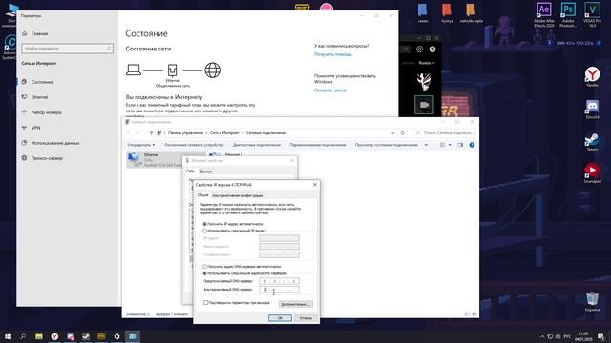Toggle the preview pane icon
Viewport: 611px width, 343px height.
point(460,145)
